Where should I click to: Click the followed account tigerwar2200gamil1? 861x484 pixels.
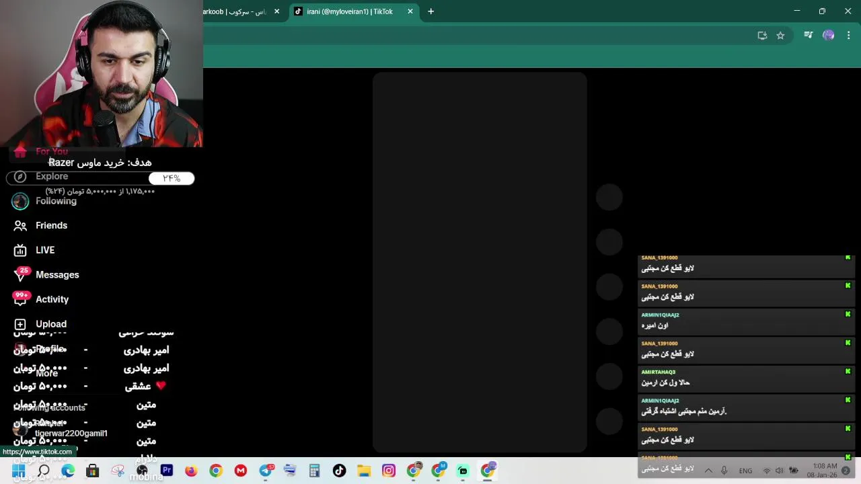pos(71,434)
